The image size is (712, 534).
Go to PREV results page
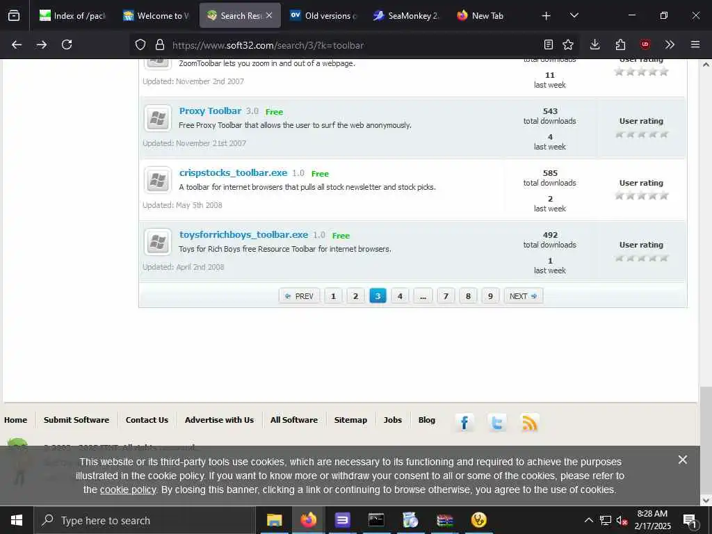tap(299, 296)
